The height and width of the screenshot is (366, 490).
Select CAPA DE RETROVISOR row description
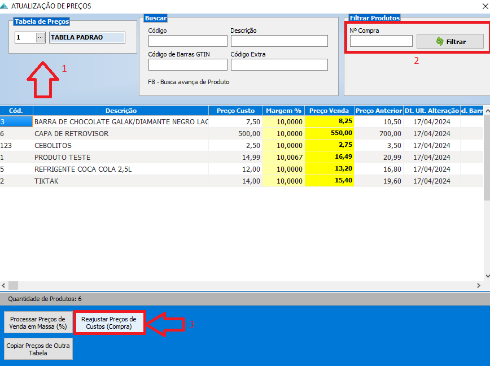tap(121, 133)
